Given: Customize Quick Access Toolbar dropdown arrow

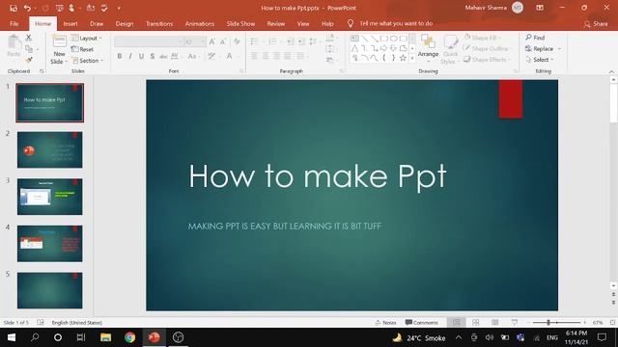Looking at the screenshot, I should 119,8.
